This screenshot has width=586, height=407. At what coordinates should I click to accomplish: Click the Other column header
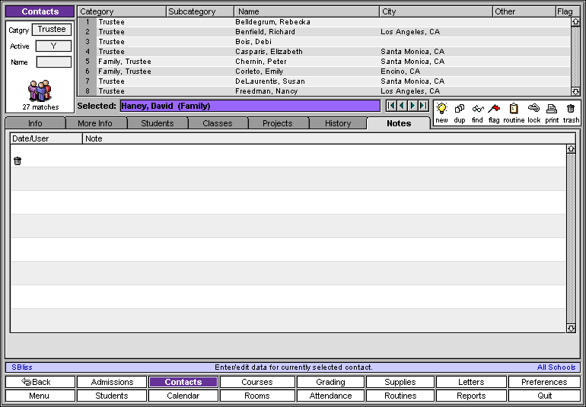524,11
